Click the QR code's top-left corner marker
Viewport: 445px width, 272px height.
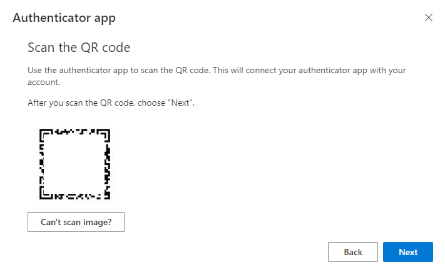pyautogui.click(x=44, y=133)
